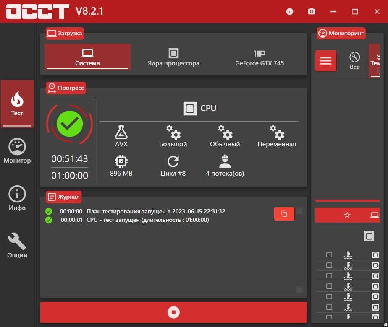Minimize the OCCT window
Image resolution: width=388 pixels, height=327 pixels.
[x=333, y=11]
